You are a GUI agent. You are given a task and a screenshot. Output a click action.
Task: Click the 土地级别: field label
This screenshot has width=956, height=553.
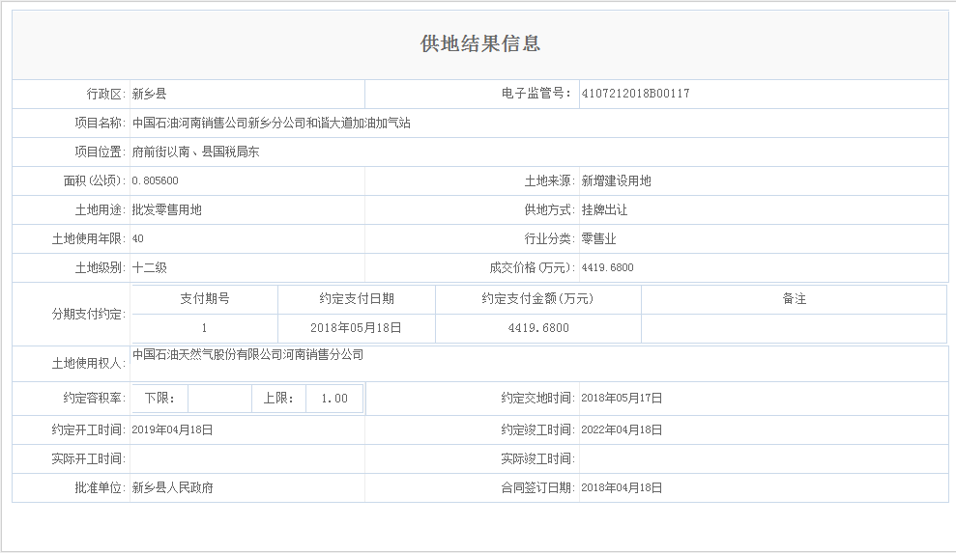point(101,267)
